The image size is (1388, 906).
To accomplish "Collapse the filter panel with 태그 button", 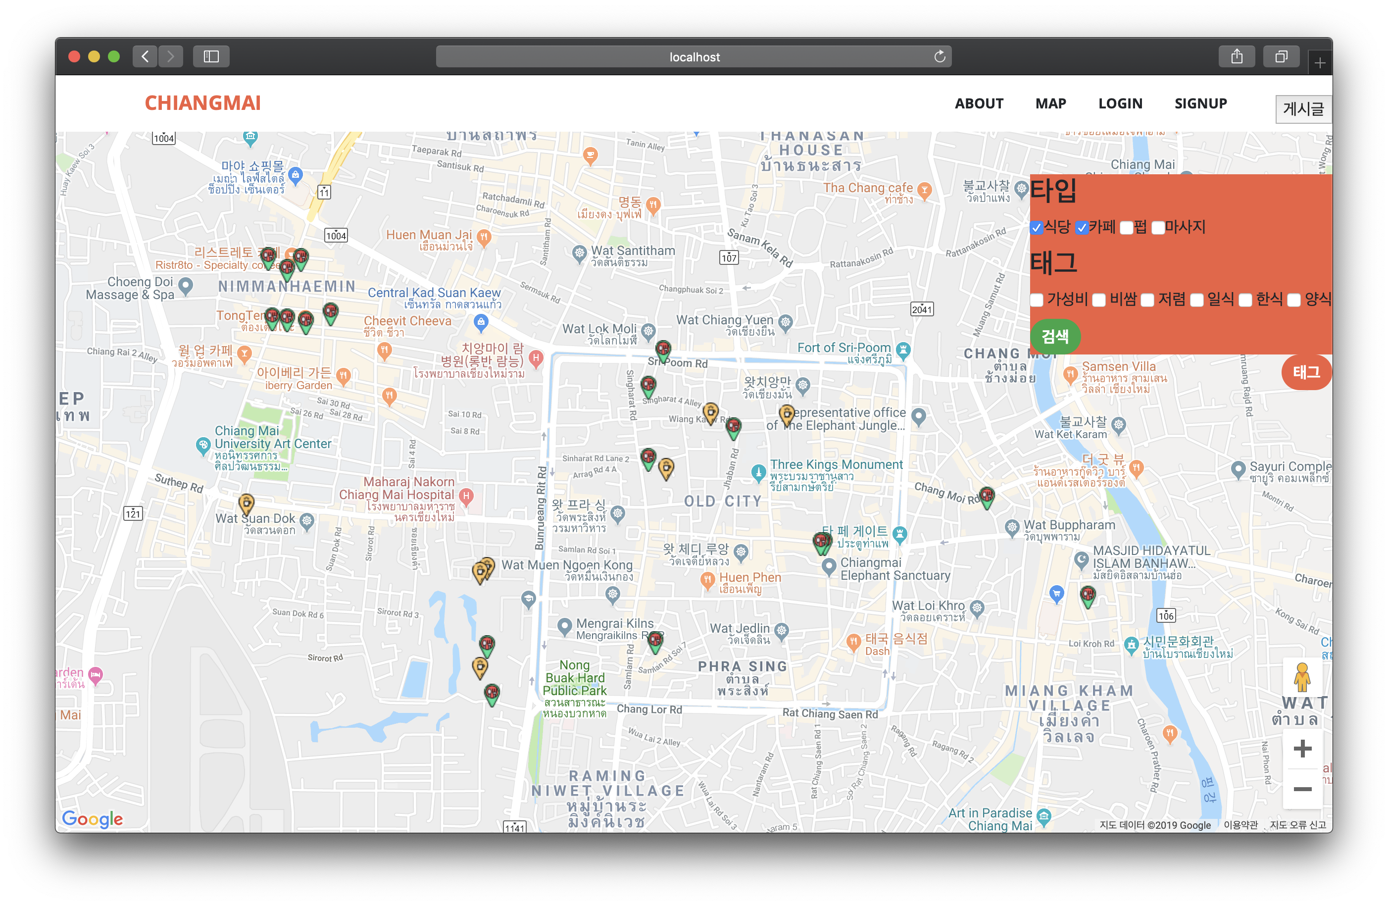I will click(x=1306, y=372).
